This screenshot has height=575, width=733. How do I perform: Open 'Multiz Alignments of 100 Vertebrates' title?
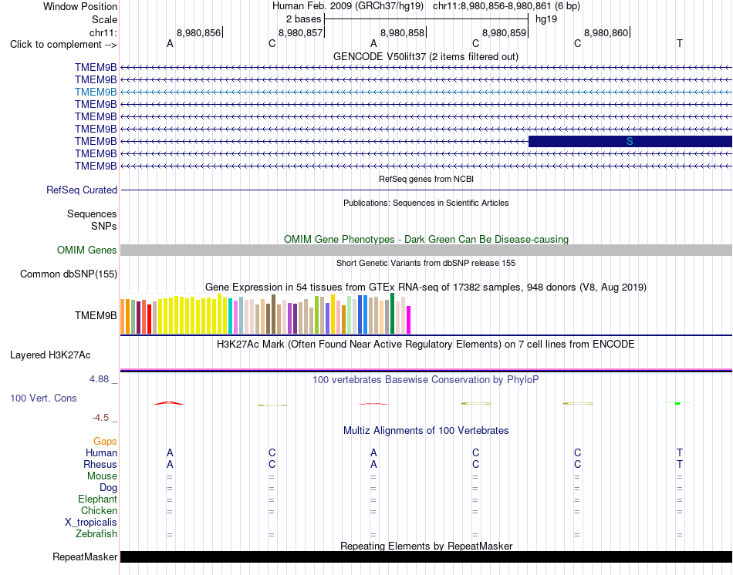tap(426, 431)
